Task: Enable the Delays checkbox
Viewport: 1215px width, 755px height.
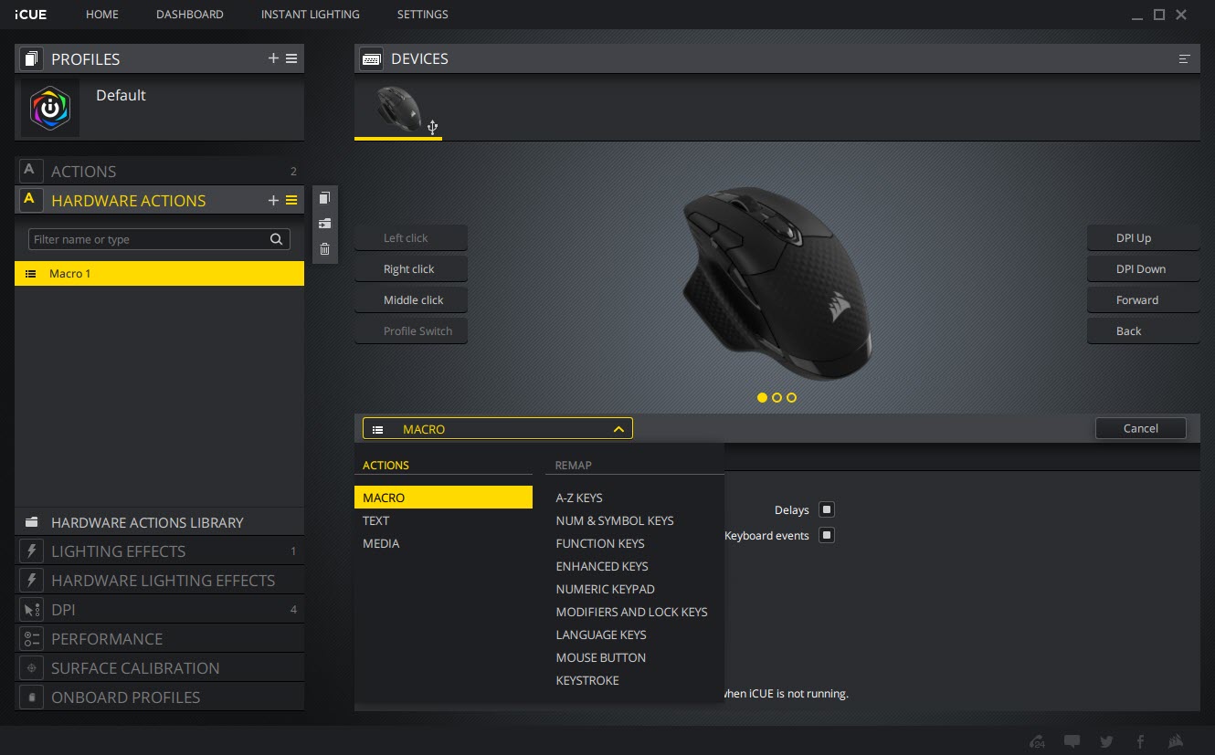Action: 827,509
